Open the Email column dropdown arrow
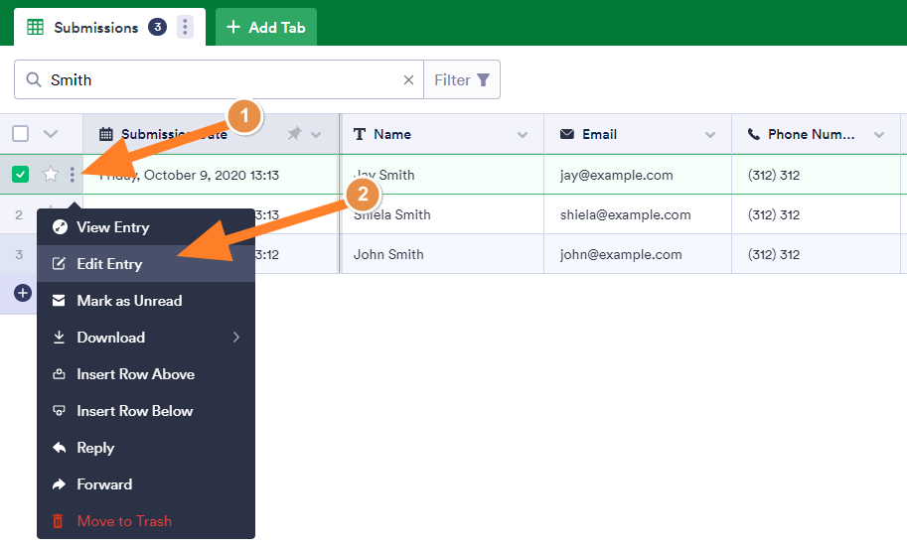Screen dimensions: 907x548 (710, 135)
